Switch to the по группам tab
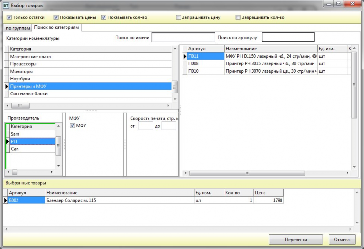The height and width of the screenshot is (249, 364). pyautogui.click(x=17, y=28)
